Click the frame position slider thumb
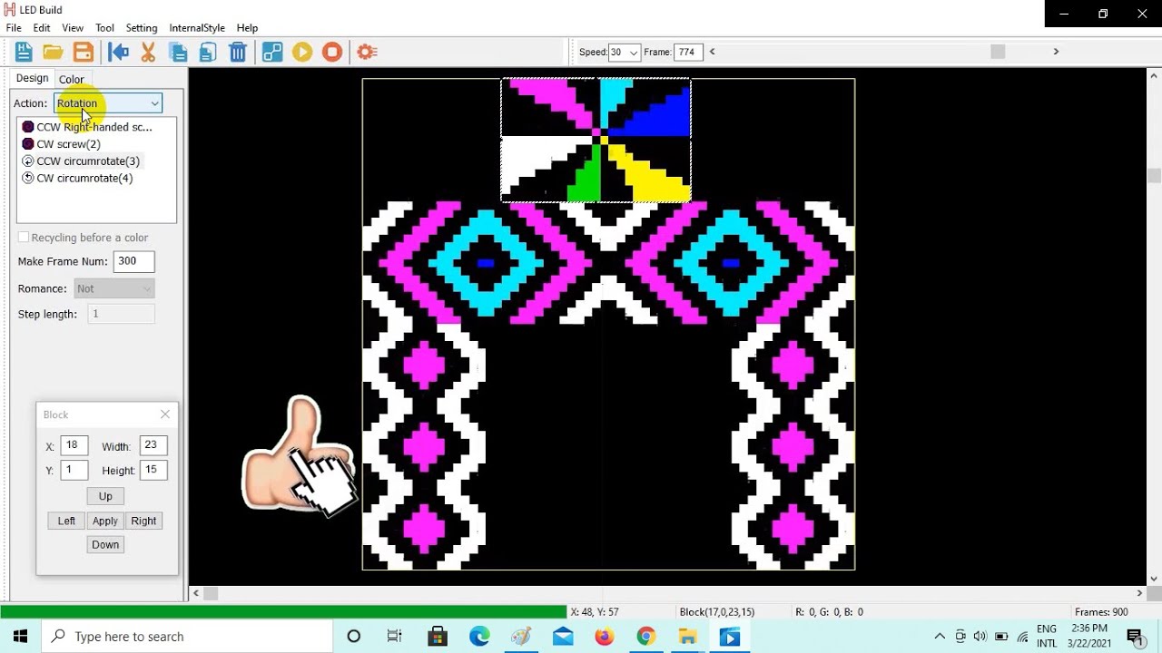This screenshot has height=653, width=1162. (998, 52)
